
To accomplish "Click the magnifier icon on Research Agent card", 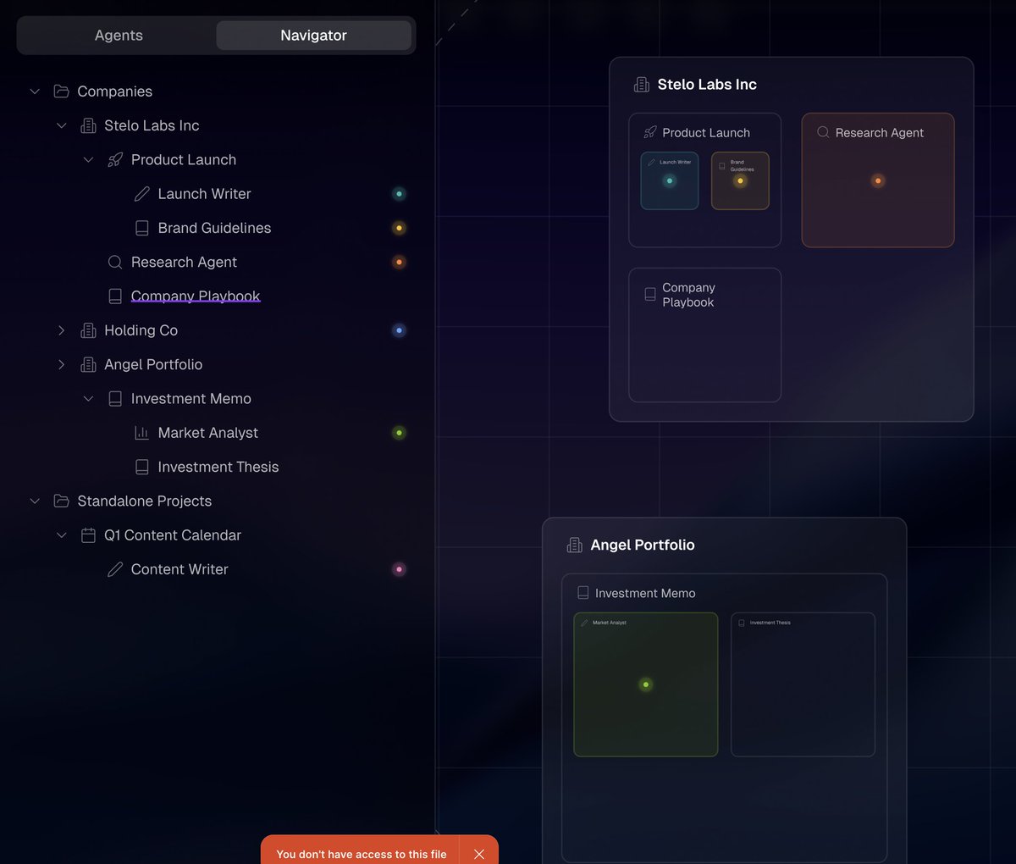I will tap(823, 132).
